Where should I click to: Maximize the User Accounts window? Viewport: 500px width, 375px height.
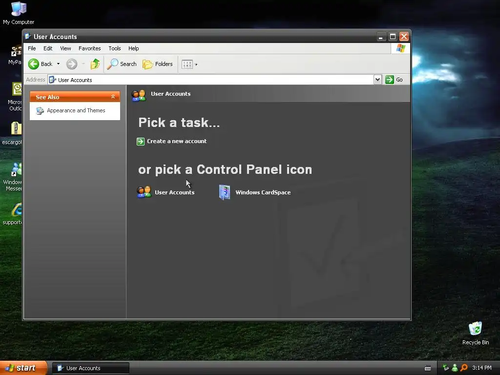pyautogui.click(x=393, y=37)
